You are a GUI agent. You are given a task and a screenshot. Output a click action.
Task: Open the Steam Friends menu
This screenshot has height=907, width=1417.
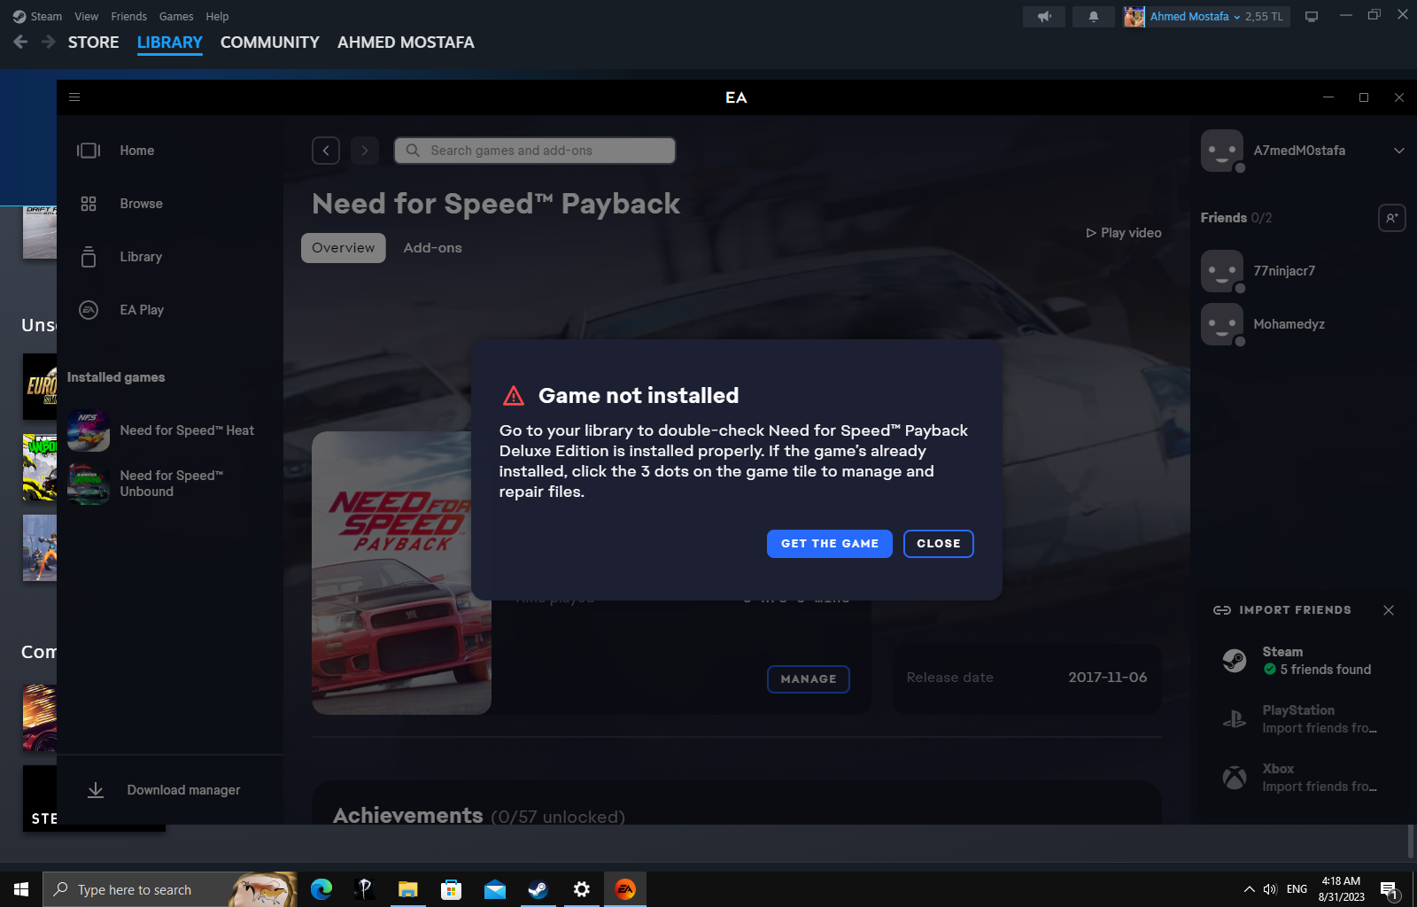coord(128,17)
